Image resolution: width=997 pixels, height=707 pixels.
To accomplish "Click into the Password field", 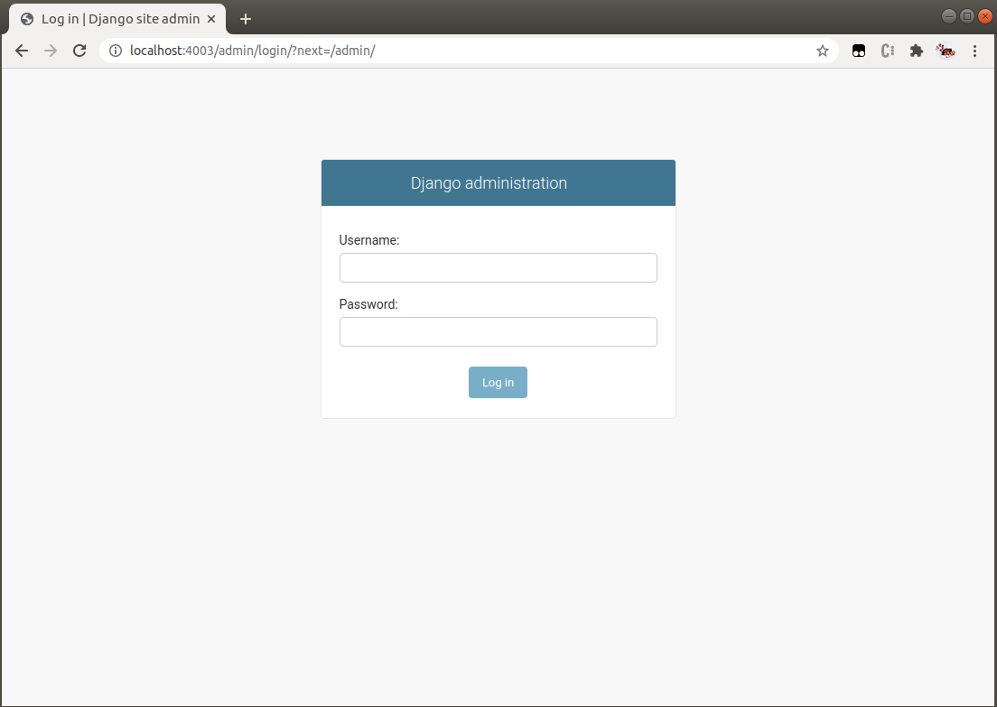I will coord(498,332).
